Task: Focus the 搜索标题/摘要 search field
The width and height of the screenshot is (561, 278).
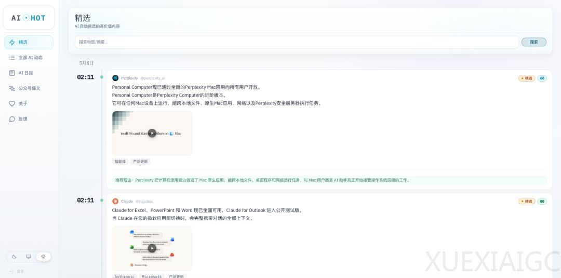Action: 297,42
